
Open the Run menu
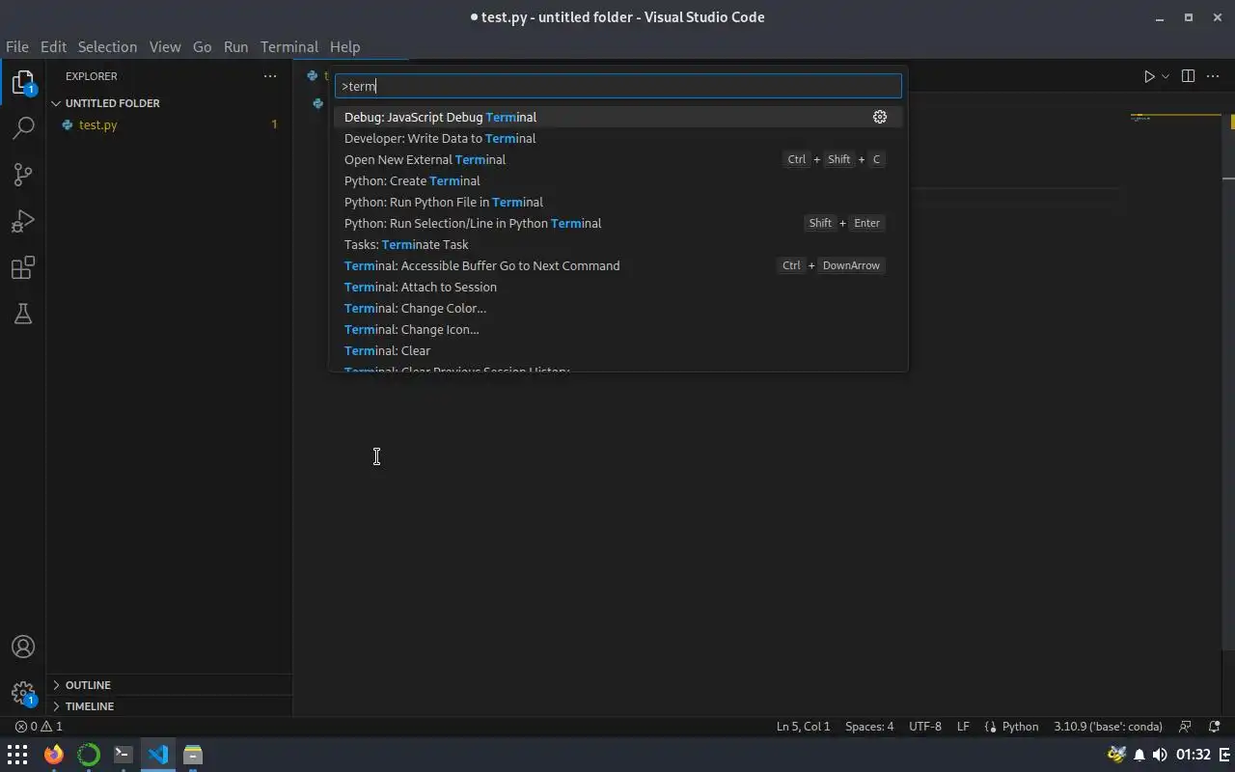click(235, 46)
